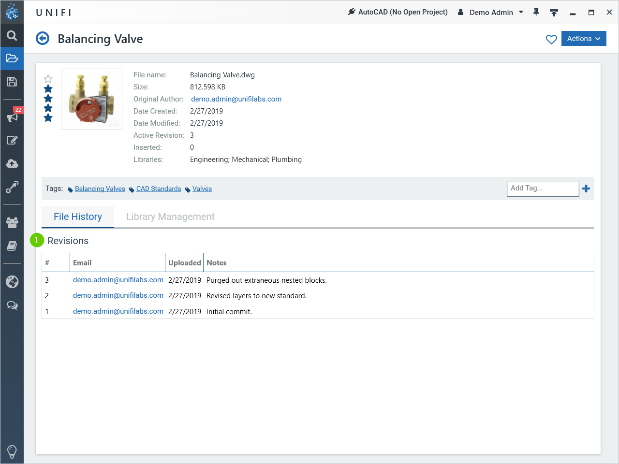Open the search magnifier in the sidebar
619x464 pixels.
[x=12, y=35]
